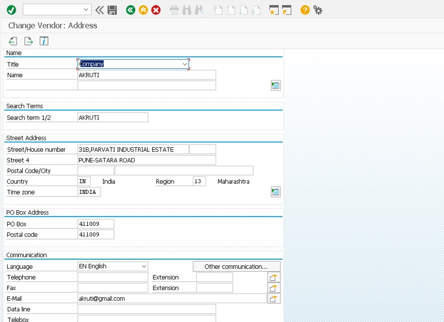Open additional telephone numbers icon
The width and height of the screenshot is (444, 322).
274,277
